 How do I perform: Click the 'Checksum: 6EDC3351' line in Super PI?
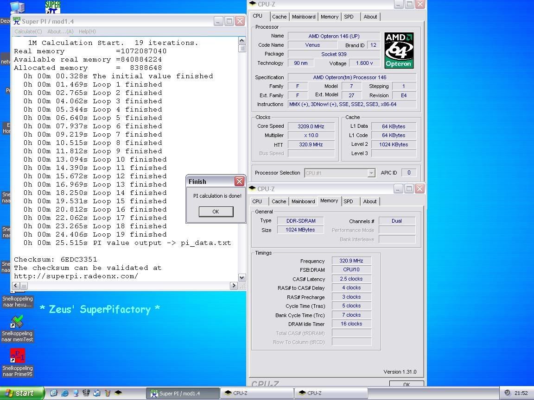[x=56, y=260]
